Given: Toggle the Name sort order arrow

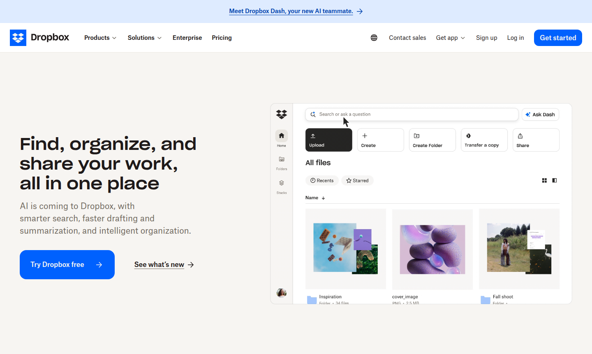Looking at the screenshot, I should (x=323, y=198).
